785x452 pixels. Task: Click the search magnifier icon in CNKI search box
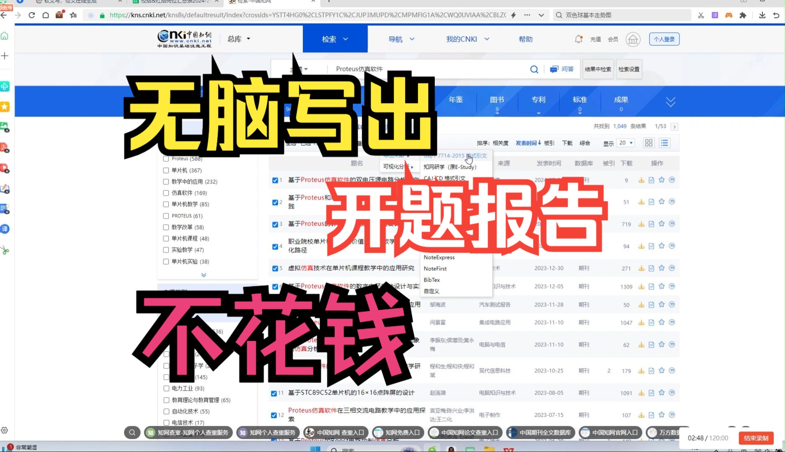(534, 69)
